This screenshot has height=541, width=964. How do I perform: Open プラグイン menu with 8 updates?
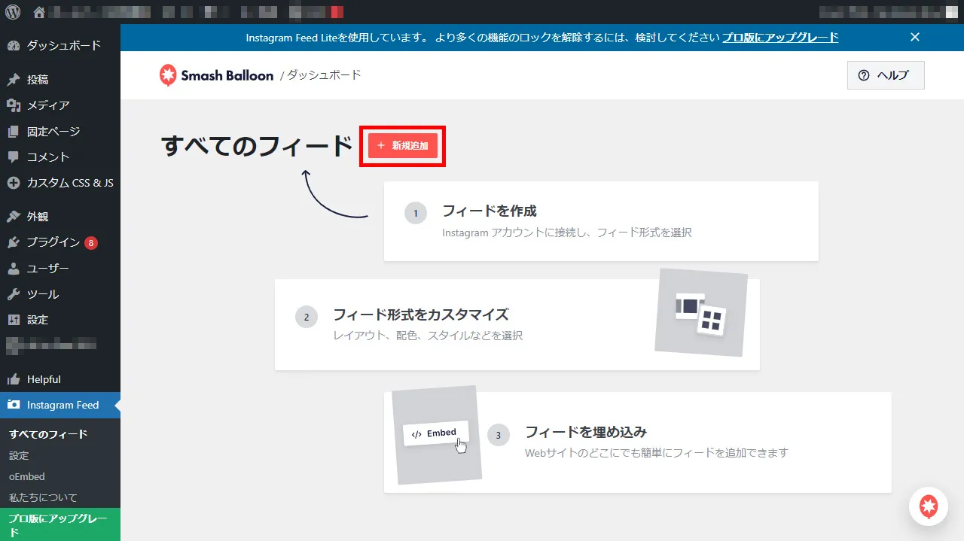pos(53,242)
